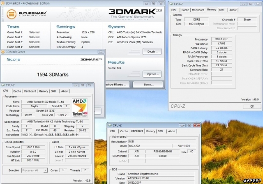Open Mainboard tab in CPU-Z memory window
This screenshot has height=184, width=263.
[198, 10]
